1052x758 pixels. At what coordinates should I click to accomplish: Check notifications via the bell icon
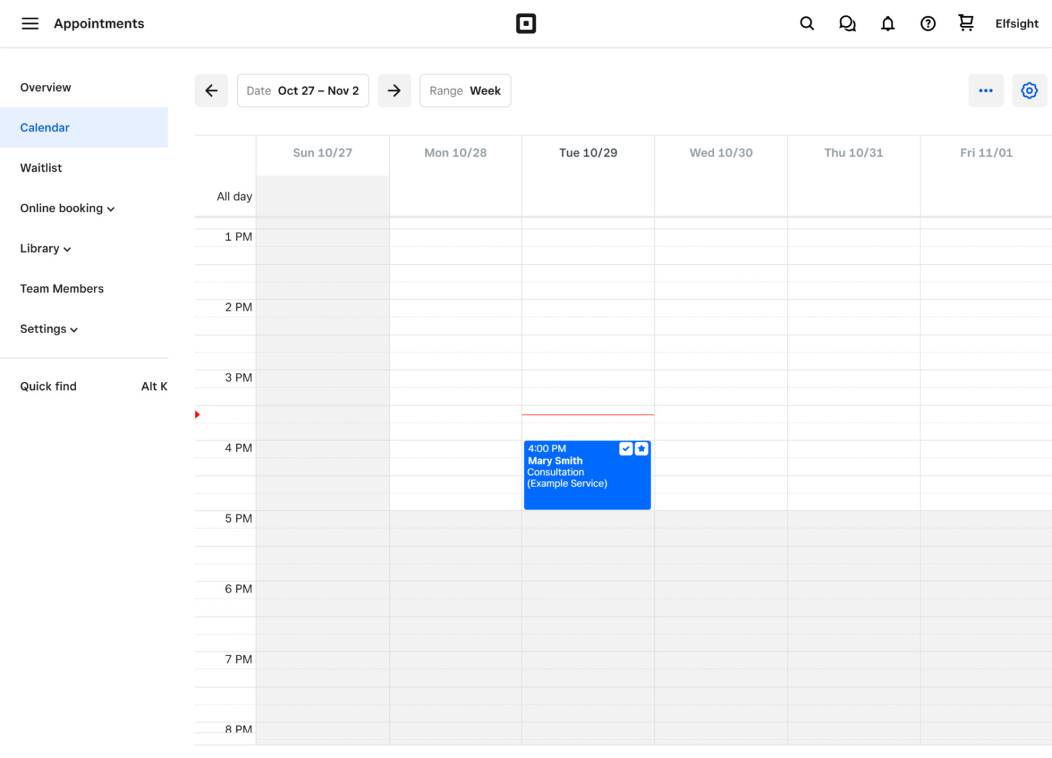click(x=888, y=23)
